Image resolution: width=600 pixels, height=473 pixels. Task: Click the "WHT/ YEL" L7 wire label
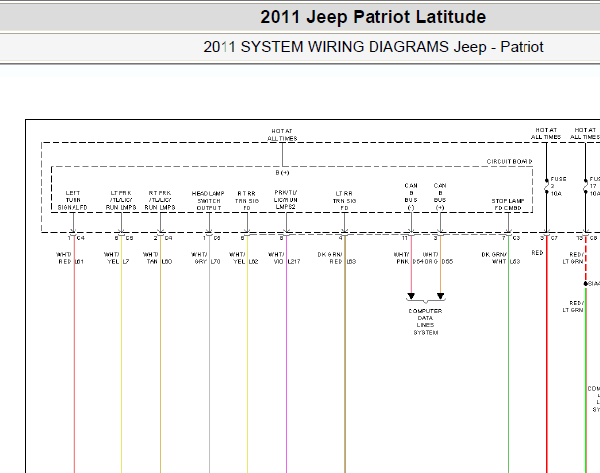click(x=111, y=258)
